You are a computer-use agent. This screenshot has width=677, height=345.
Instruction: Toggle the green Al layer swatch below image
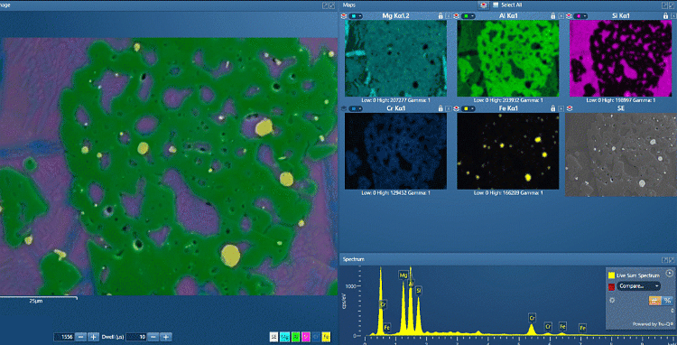[x=295, y=337]
